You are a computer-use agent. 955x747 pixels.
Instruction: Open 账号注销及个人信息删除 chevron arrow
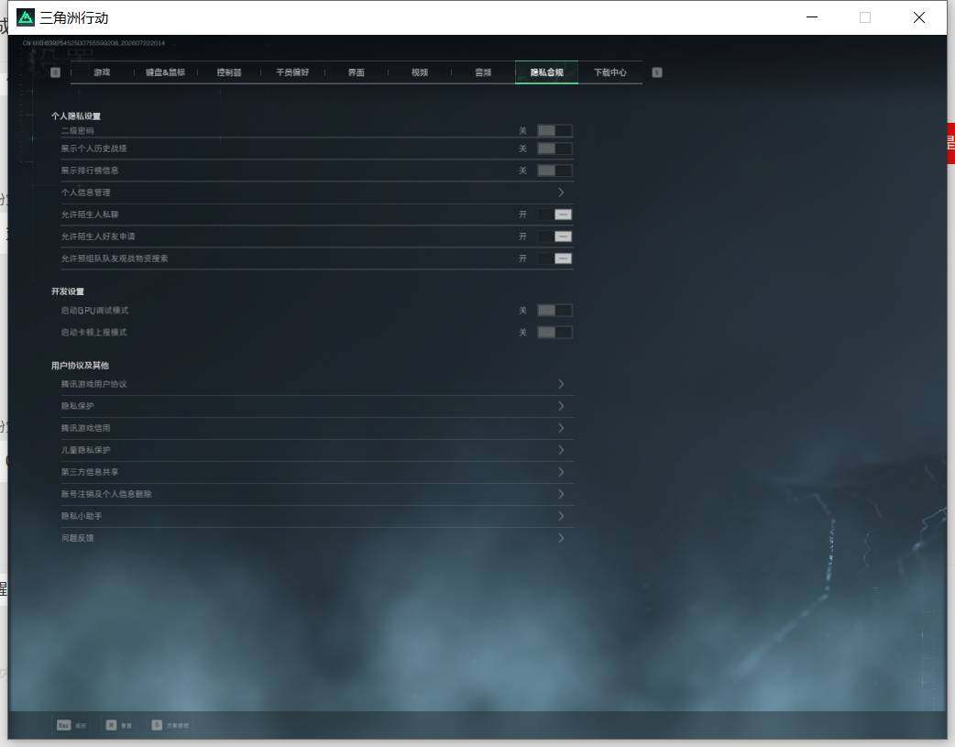coord(561,493)
